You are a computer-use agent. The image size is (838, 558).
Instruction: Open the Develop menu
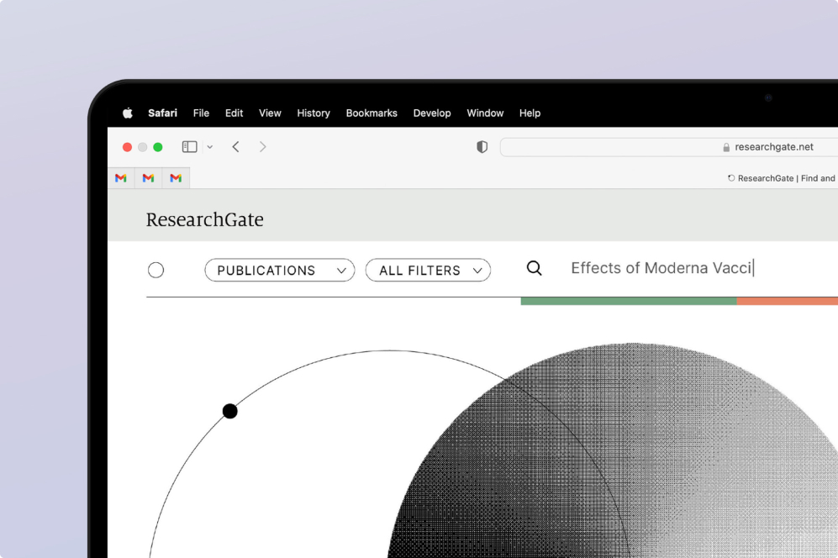[432, 113]
